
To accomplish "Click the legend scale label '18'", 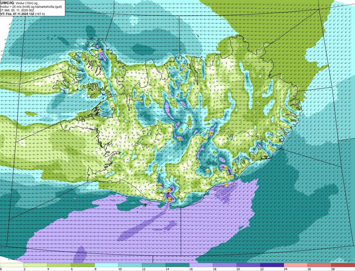I will [214, 269].
